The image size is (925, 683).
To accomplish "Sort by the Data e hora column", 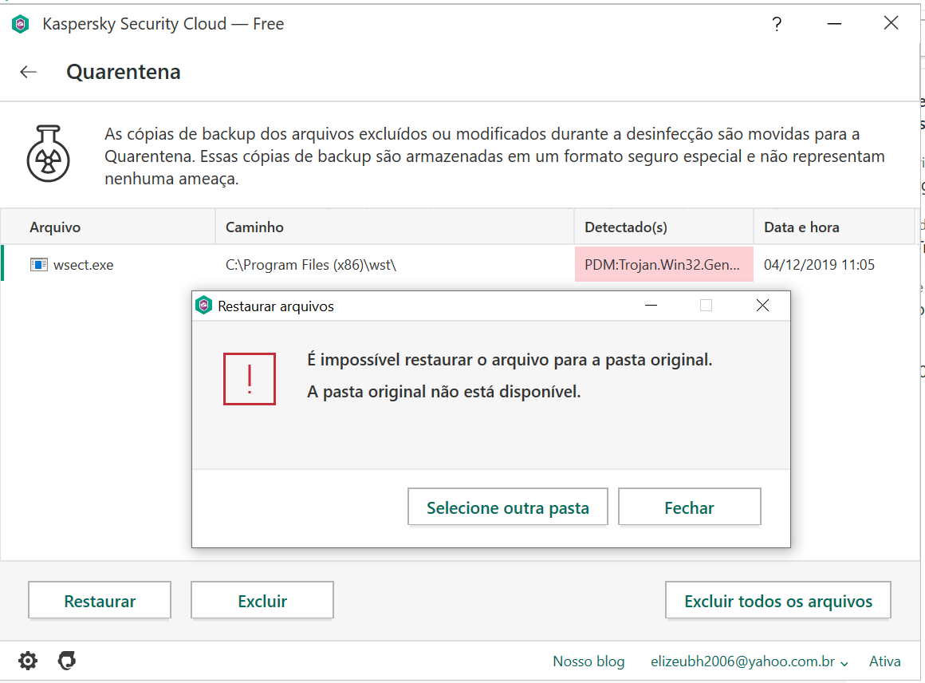I will coord(801,227).
